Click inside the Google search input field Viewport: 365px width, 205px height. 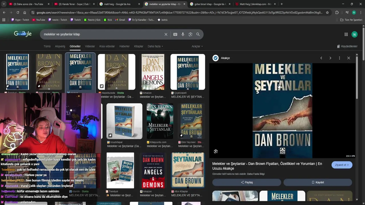[103, 34]
